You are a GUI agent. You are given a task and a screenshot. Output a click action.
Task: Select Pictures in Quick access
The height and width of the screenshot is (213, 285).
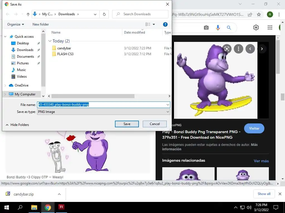click(x=23, y=63)
